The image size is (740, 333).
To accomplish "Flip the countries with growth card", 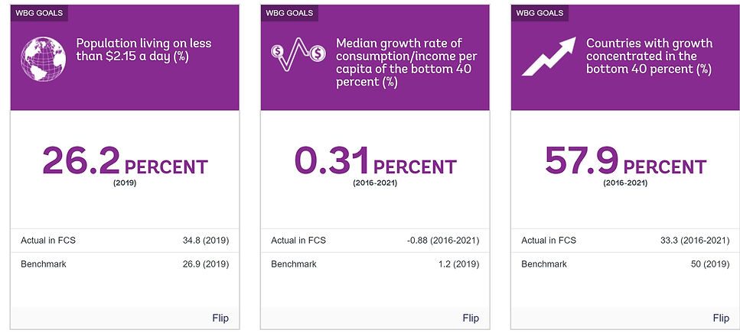I will tap(721, 318).
